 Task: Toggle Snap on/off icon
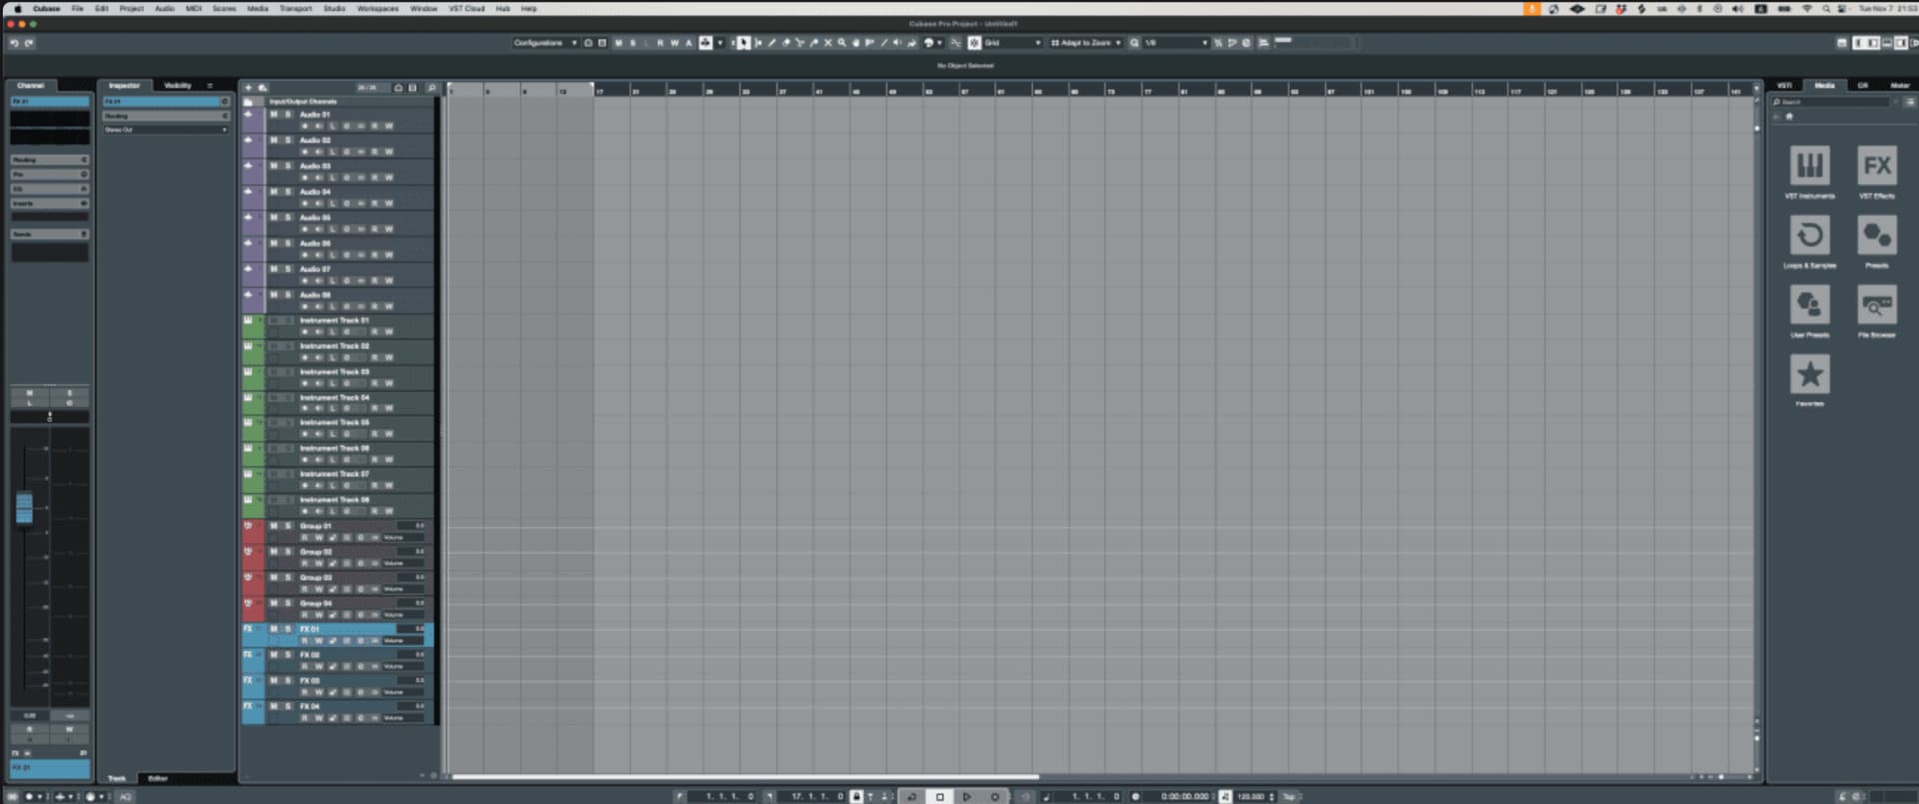click(x=974, y=43)
